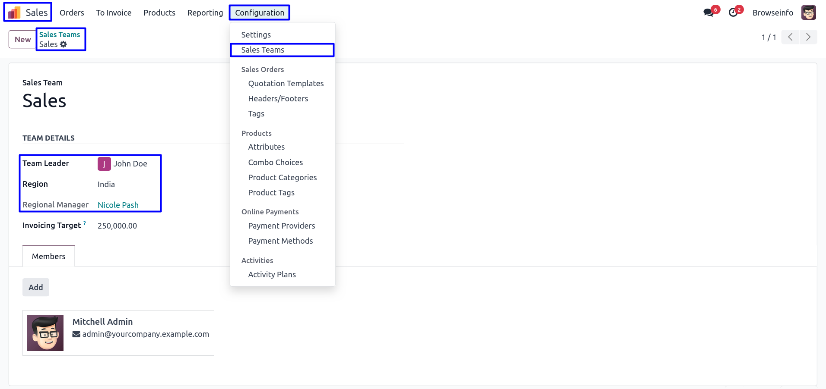Screen dimensions: 826x389
Task: Open the gear actions menu beside Sales
Action: point(64,44)
